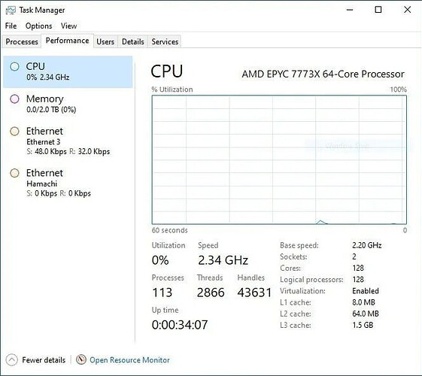Open the File menu
The height and width of the screenshot is (376, 422).
[x=11, y=26]
